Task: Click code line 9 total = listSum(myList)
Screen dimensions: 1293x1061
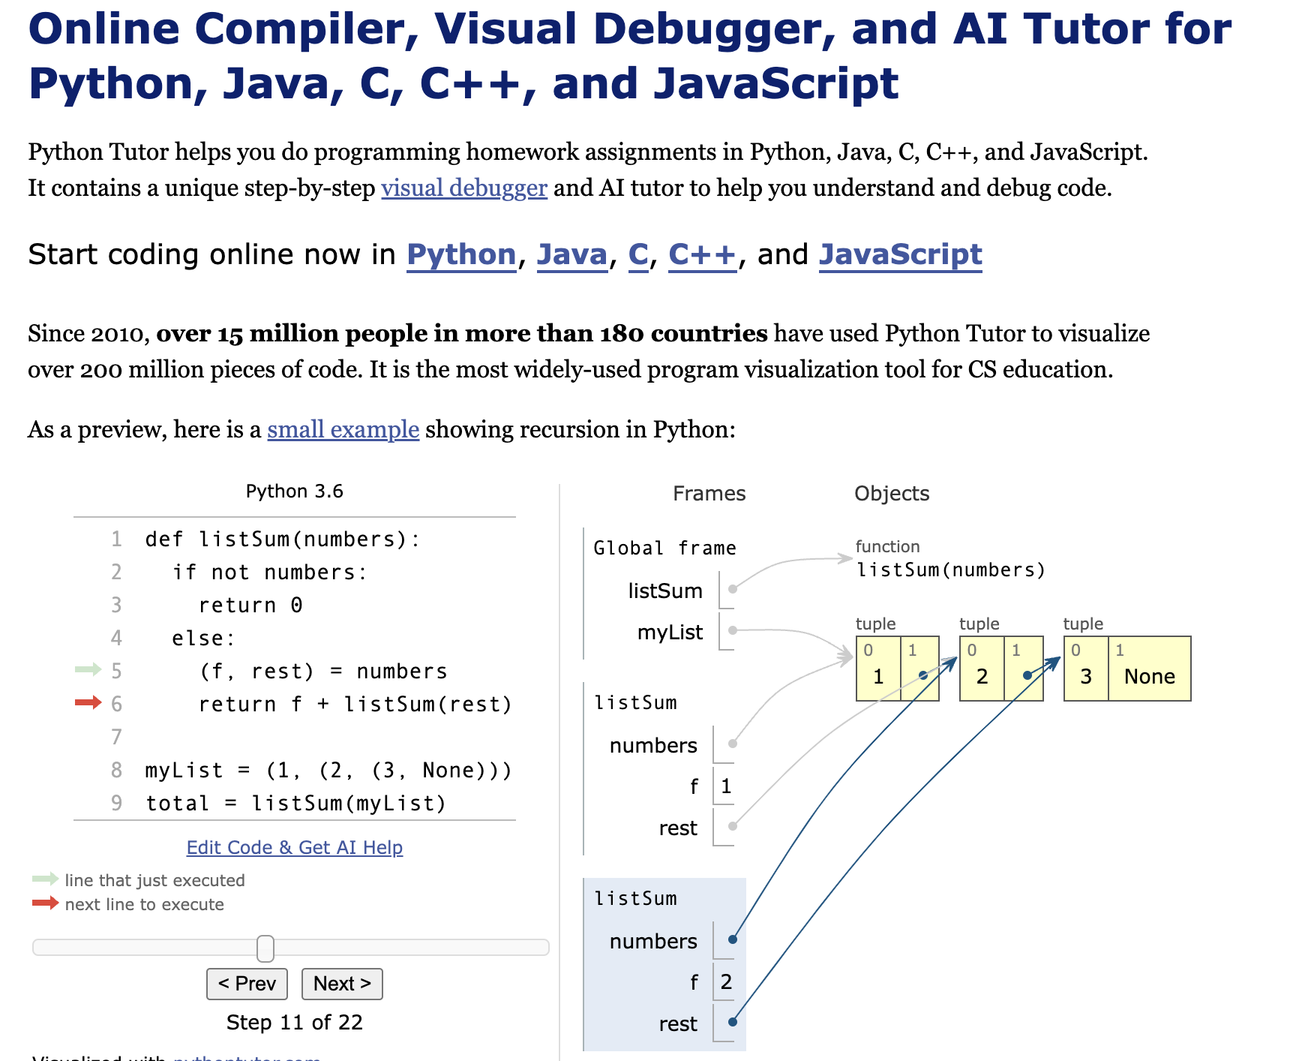Action: click(x=296, y=804)
